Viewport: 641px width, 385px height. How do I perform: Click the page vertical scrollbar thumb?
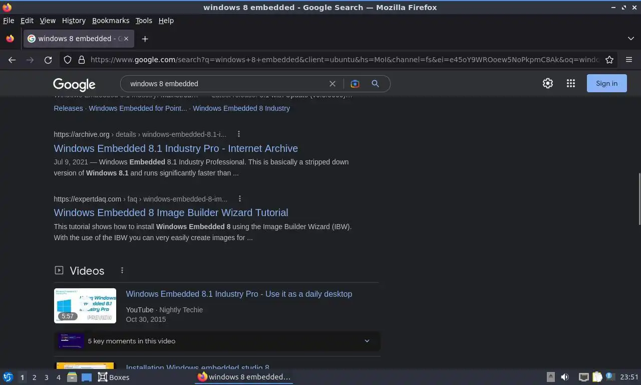638,199
